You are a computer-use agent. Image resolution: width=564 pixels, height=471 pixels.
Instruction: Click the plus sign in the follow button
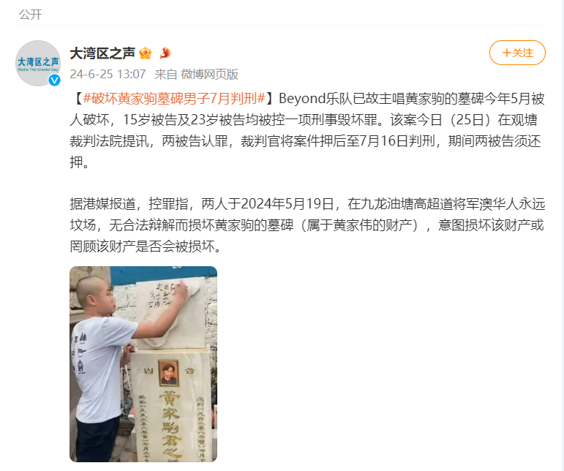(x=506, y=53)
